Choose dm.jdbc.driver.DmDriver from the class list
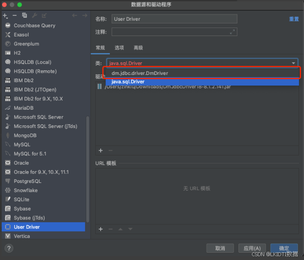Viewport: 304px width, 260px height. point(202,73)
